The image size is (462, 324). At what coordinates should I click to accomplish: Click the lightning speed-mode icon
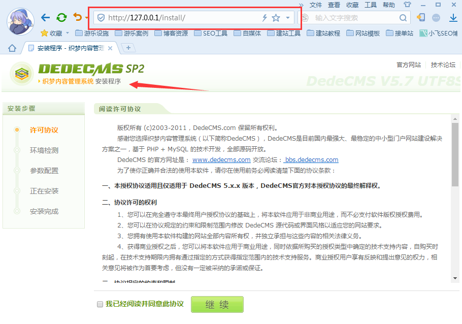(265, 18)
